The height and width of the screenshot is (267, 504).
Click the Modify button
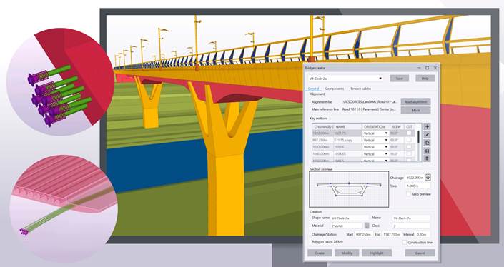347,253
